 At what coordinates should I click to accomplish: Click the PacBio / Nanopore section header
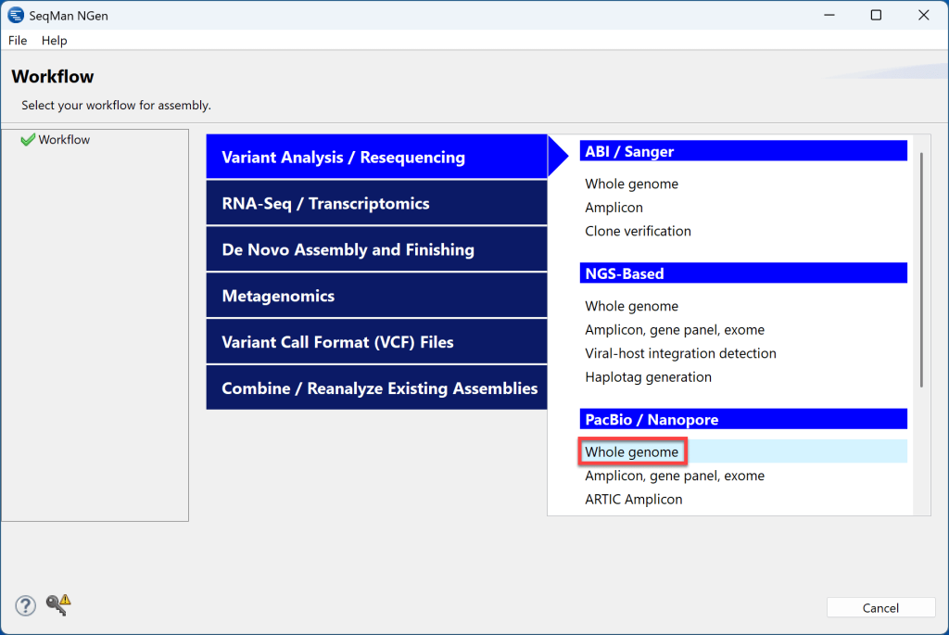(743, 420)
